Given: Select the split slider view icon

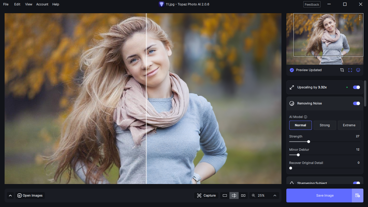Looking at the screenshot, I should (234, 195).
